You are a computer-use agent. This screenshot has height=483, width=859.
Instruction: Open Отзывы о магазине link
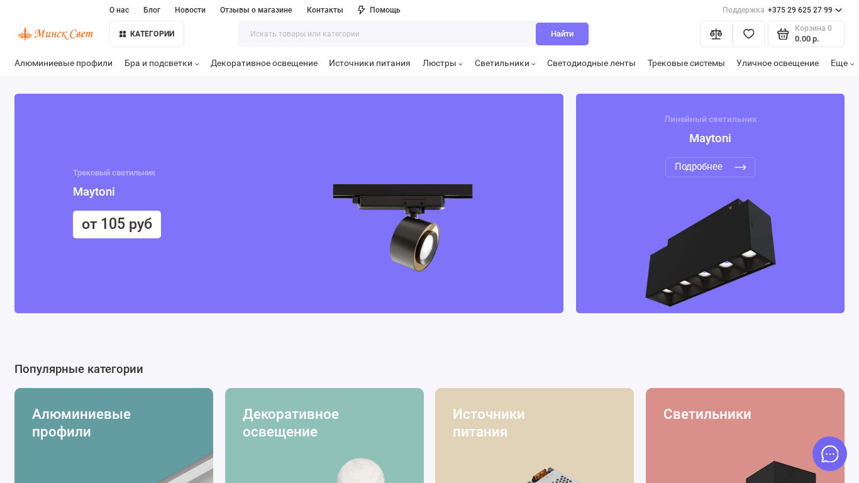click(256, 10)
